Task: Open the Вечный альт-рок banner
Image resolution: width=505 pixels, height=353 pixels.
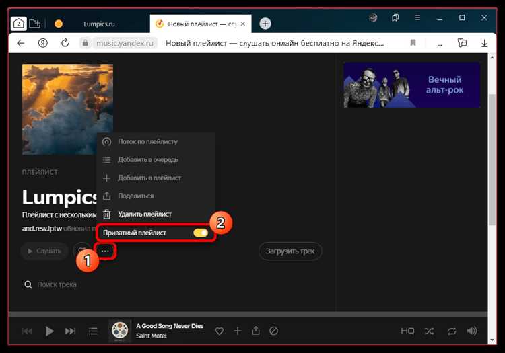Action: (x=412, y=85)
